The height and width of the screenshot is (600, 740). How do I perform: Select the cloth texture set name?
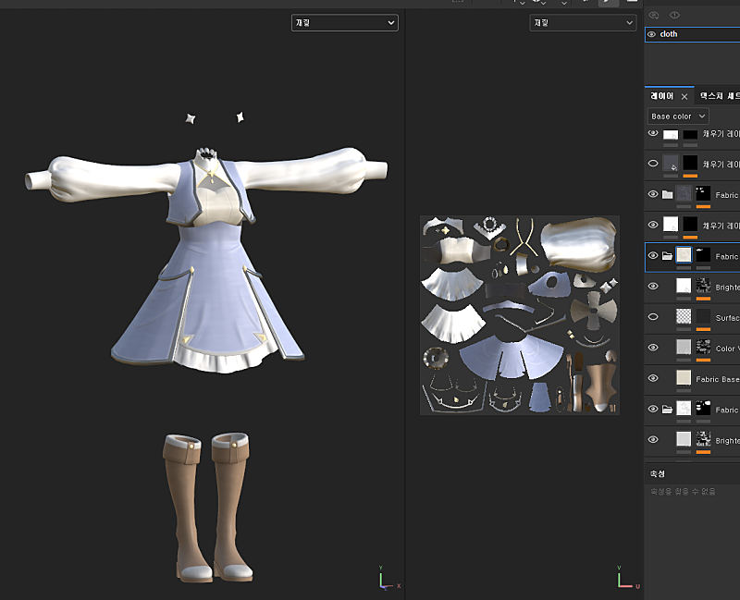pos(669,34)
